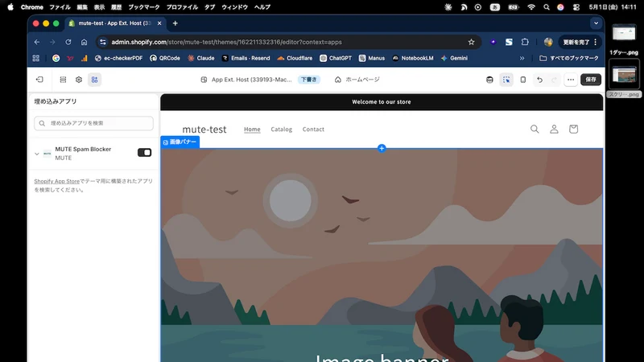Open the ブックマーク menu
This screenshot has height=362, width=644.
tap(144, 7)
